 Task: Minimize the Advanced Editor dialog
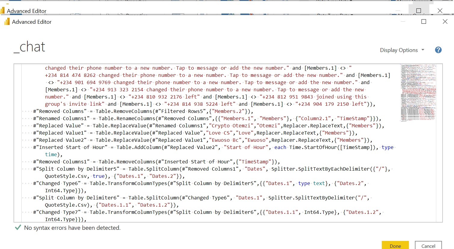coord(403,22)
